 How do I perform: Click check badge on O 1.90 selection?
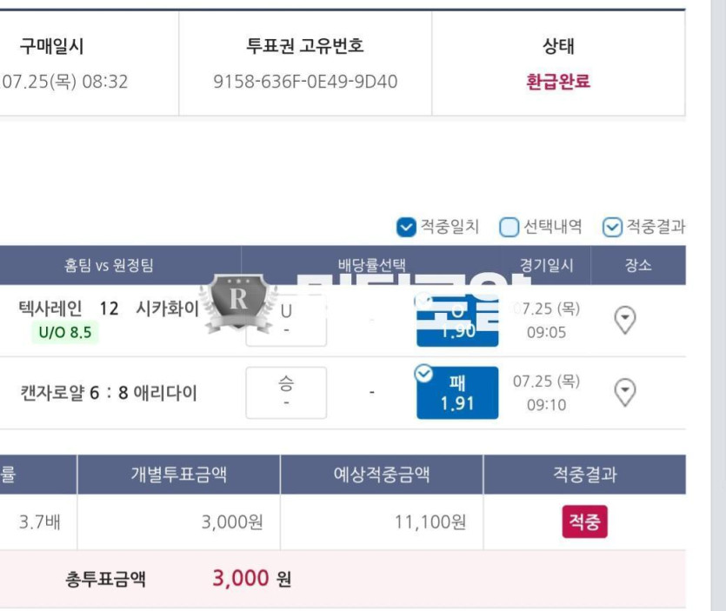[423, 301]
